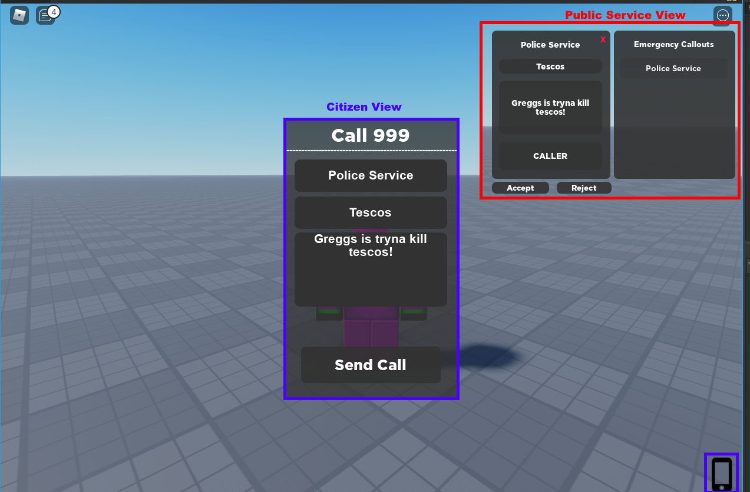Accept the emergency callout
Screen dimensions: 750x492
pyautogui.click(x=520, y=188)
